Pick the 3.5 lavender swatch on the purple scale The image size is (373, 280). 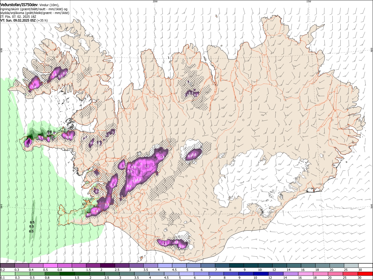pyautogui.click(x=151, y=266)
